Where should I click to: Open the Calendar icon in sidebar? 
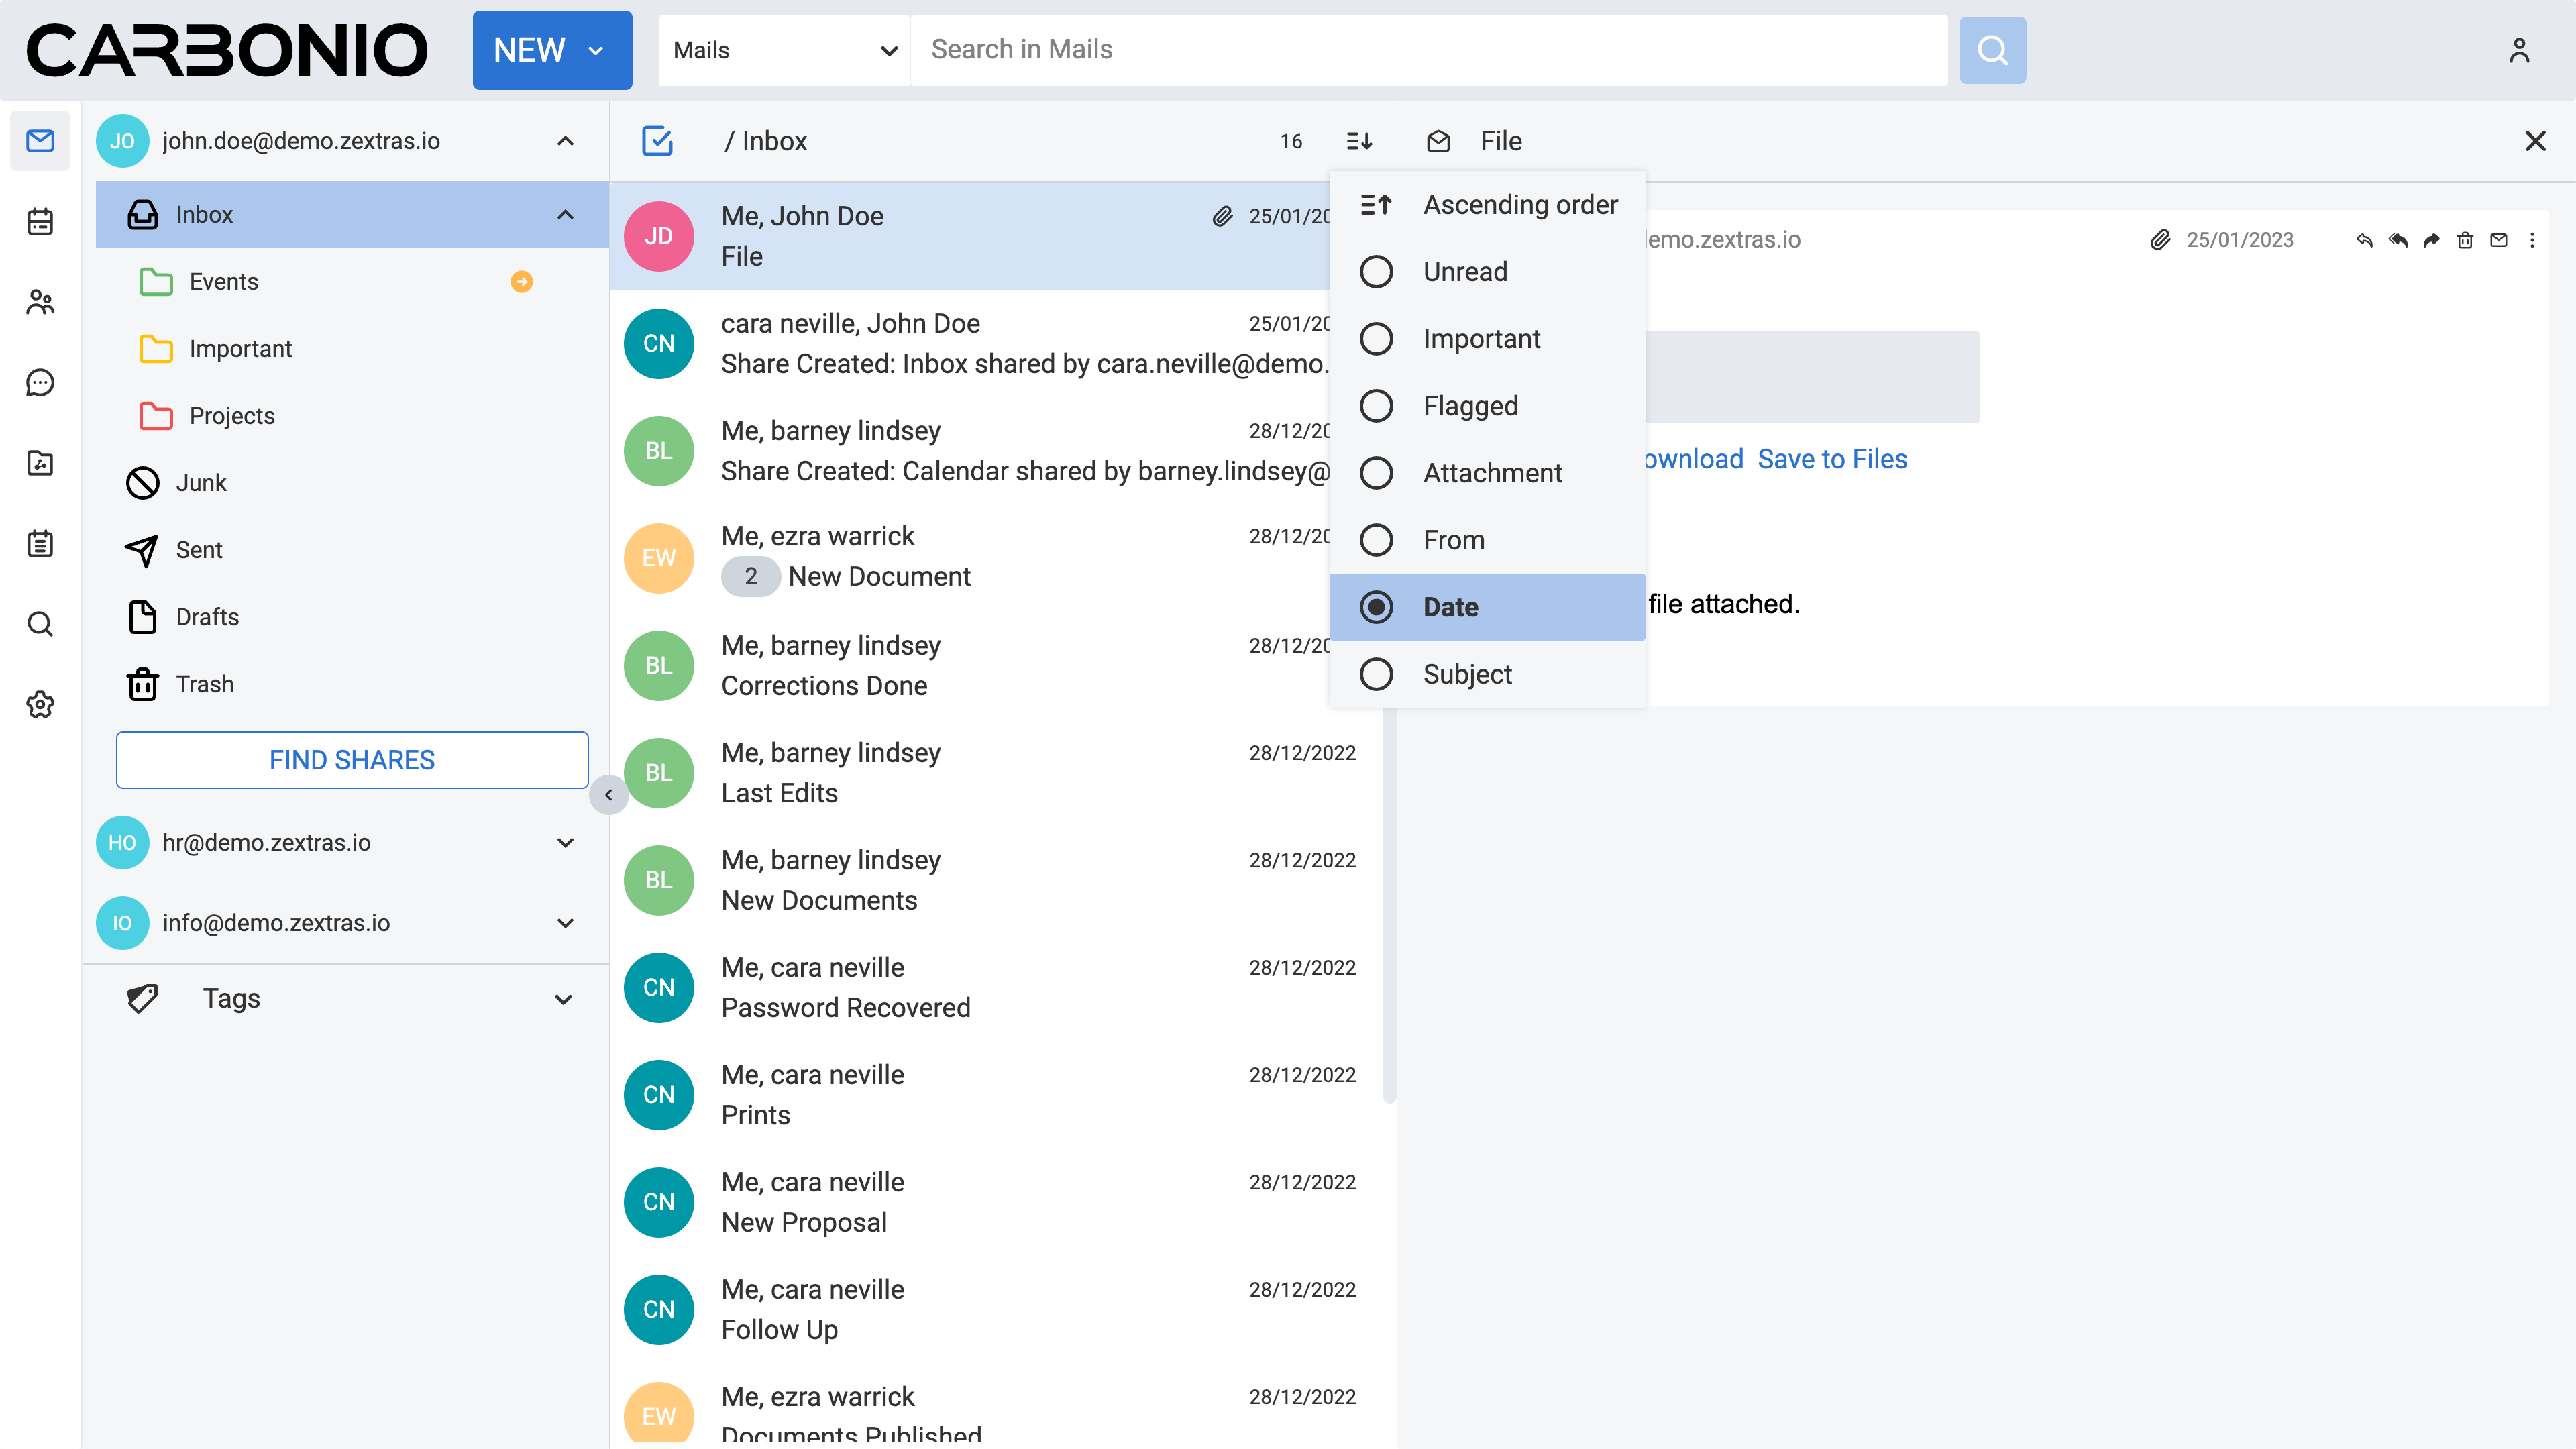pos(40,221)
